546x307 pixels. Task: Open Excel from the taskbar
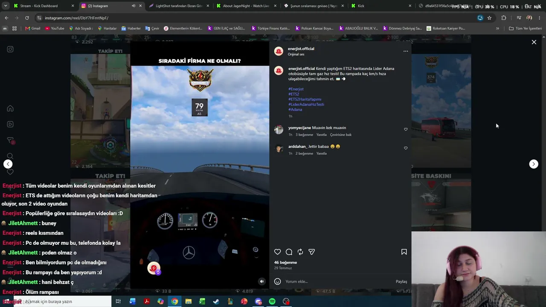pyautogui.click(x=202, y=301)
